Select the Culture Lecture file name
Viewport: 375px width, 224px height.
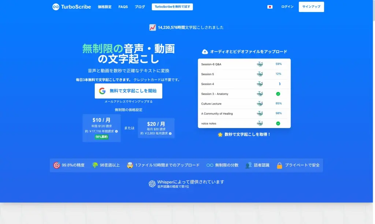(211, 104)
